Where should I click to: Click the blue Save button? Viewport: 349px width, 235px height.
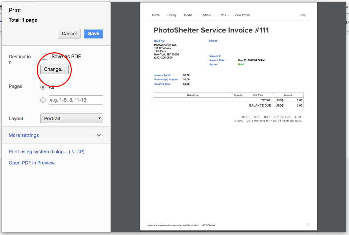click(93, 34)
